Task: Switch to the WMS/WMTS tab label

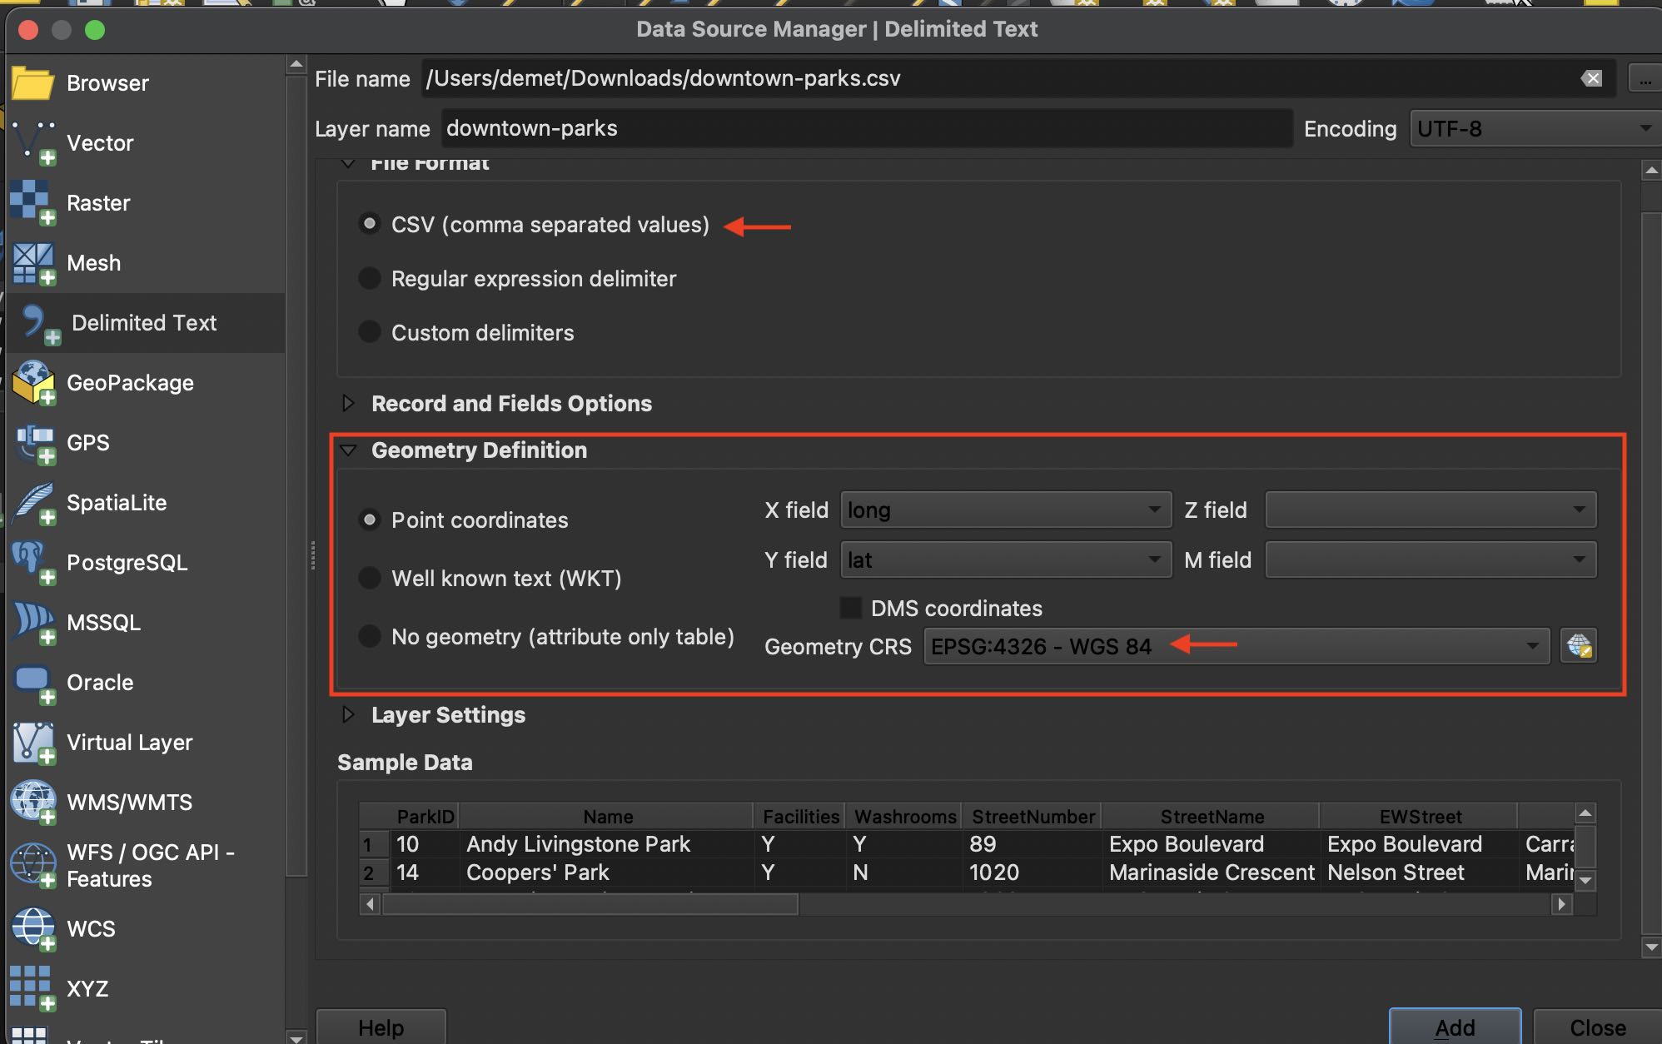Action: click(x=129, y=803)
